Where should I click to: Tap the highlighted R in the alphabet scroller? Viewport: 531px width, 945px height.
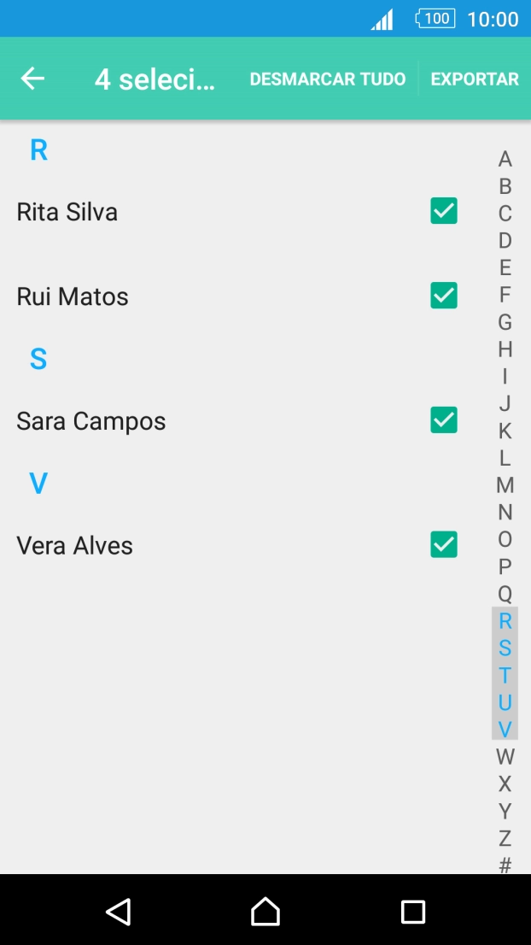coord(505,621)
